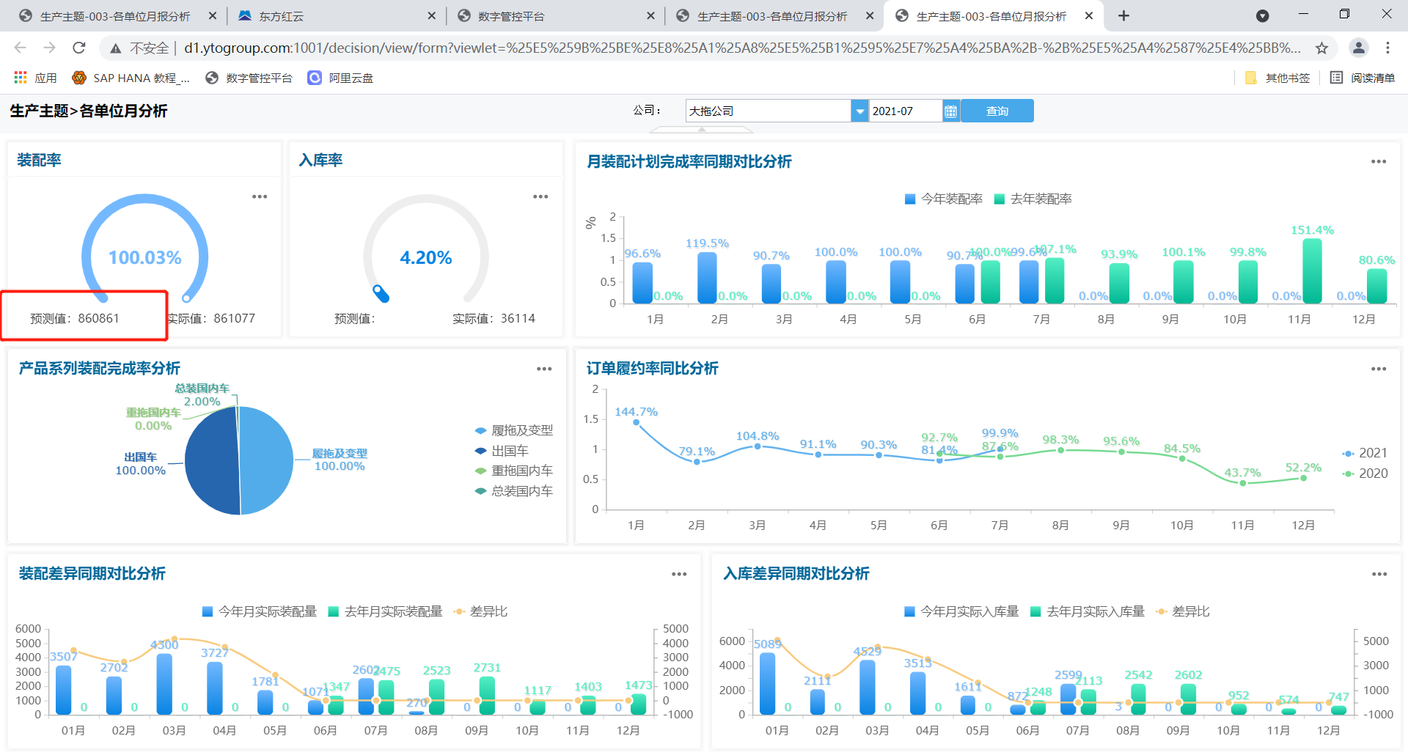Open the 数字管控平台 bookmark
The height and width of the screenshot is (755, 1408).
249,78
